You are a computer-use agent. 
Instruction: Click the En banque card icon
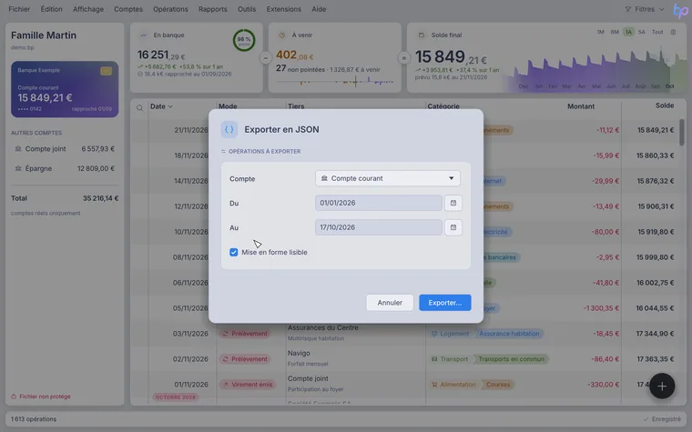pos(143,35)
